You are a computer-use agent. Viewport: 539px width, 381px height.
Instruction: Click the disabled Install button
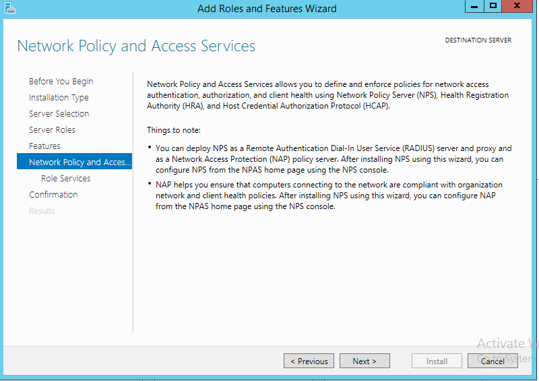pyautogui.click(x=437, y=361)
